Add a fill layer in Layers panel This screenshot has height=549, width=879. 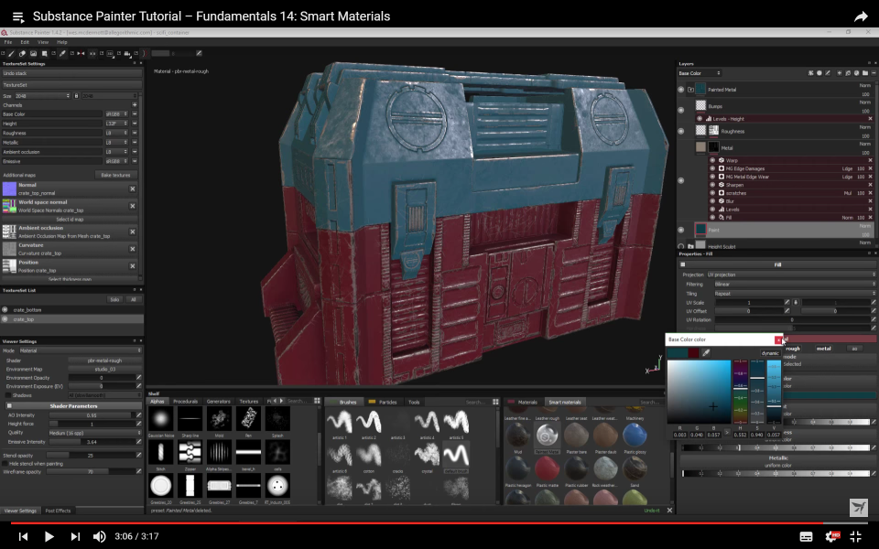pyautogui.click(x=857, y=73)
